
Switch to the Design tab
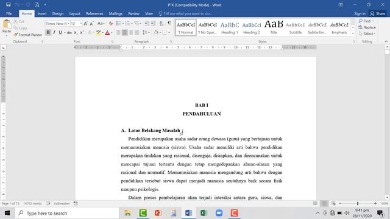(x=58, y=13)
